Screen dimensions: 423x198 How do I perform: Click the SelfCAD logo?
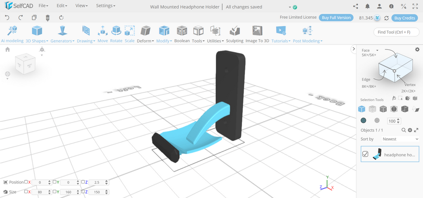coord(19,5)
